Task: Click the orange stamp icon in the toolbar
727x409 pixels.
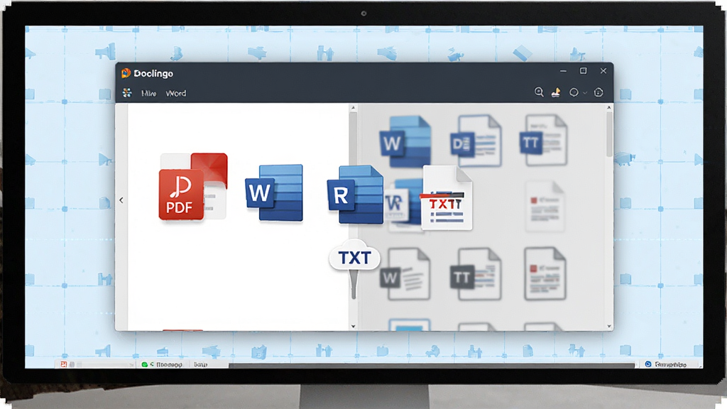Action: coord(555,92)
